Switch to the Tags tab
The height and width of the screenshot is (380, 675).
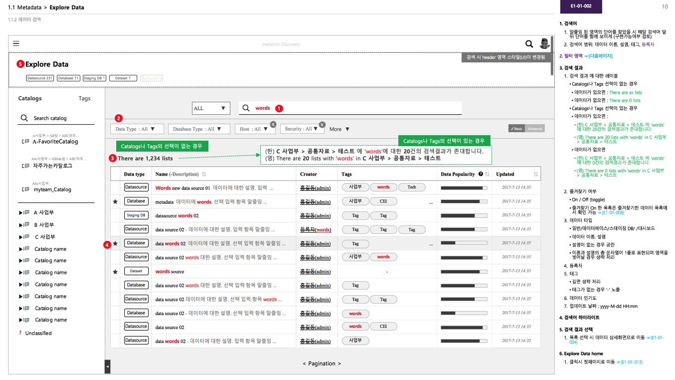84,98
